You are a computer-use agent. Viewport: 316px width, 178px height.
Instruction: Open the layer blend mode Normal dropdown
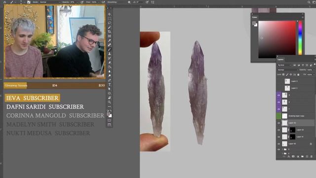288,70
